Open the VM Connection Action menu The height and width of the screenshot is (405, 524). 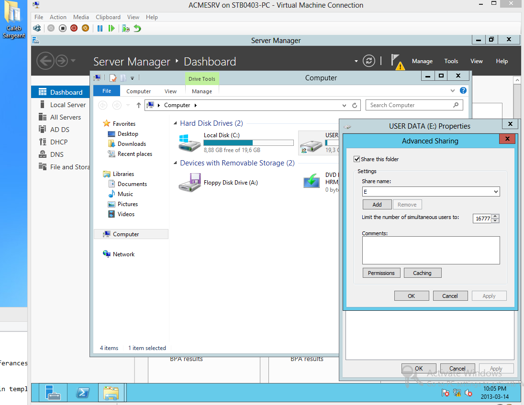pos(58,17)
